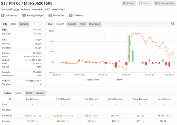The height and width of the screenshot is (125, 177).
Task: Open the Goals tab
Action: click(29, 93)
